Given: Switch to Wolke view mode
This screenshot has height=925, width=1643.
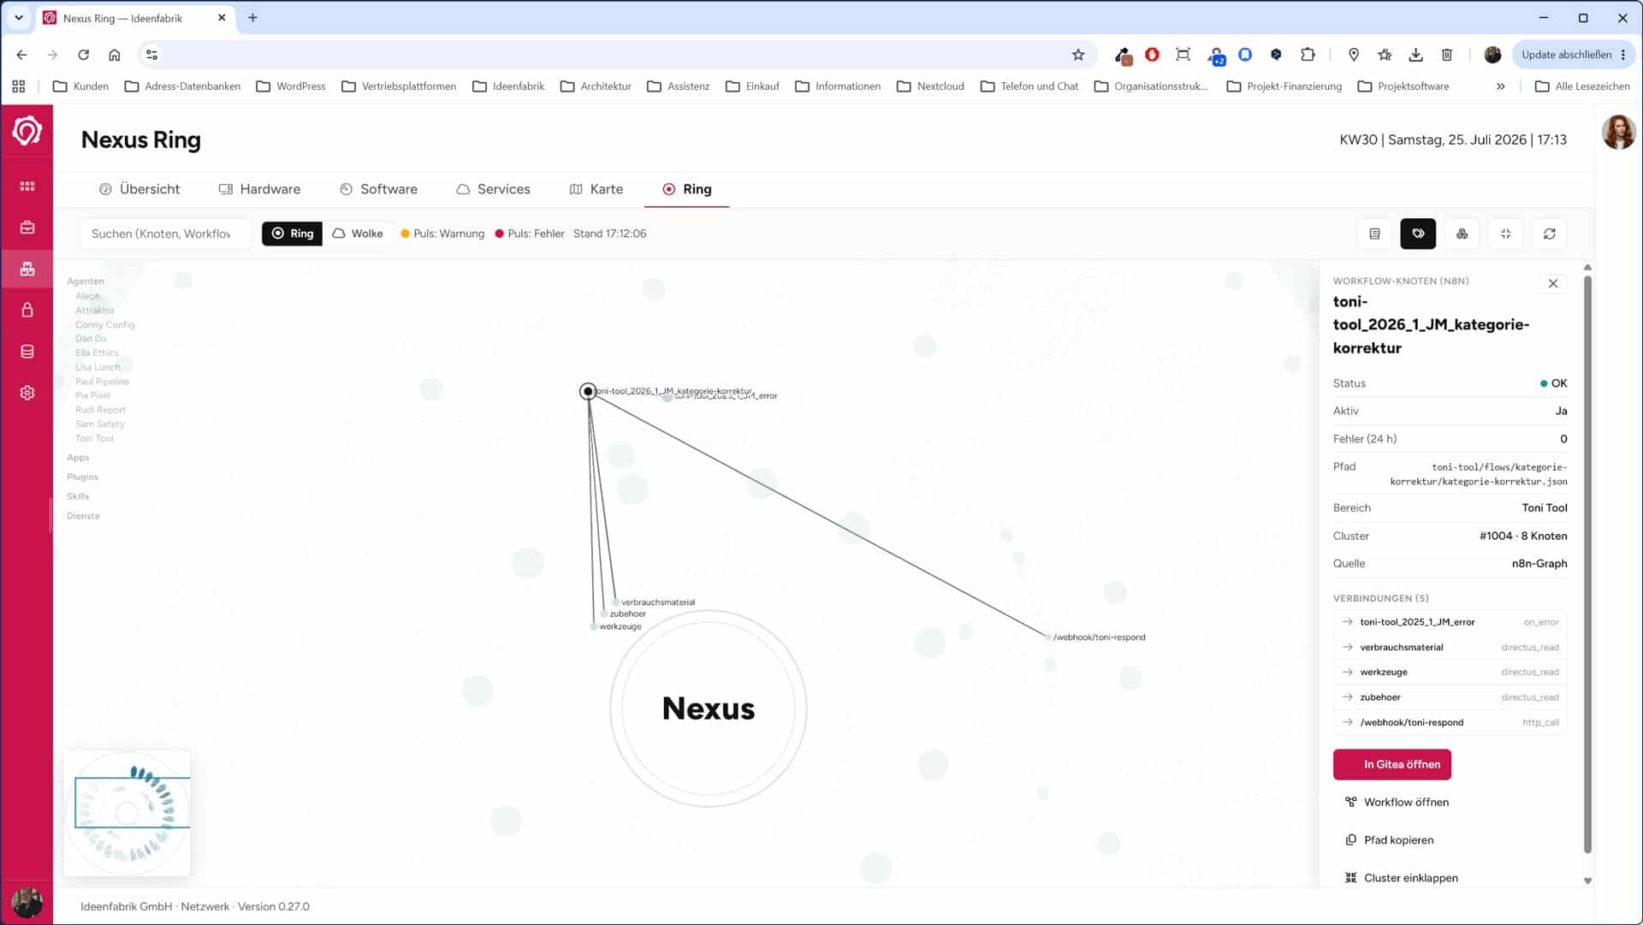Looking at the screenshot, I should [x=358, y=234].
